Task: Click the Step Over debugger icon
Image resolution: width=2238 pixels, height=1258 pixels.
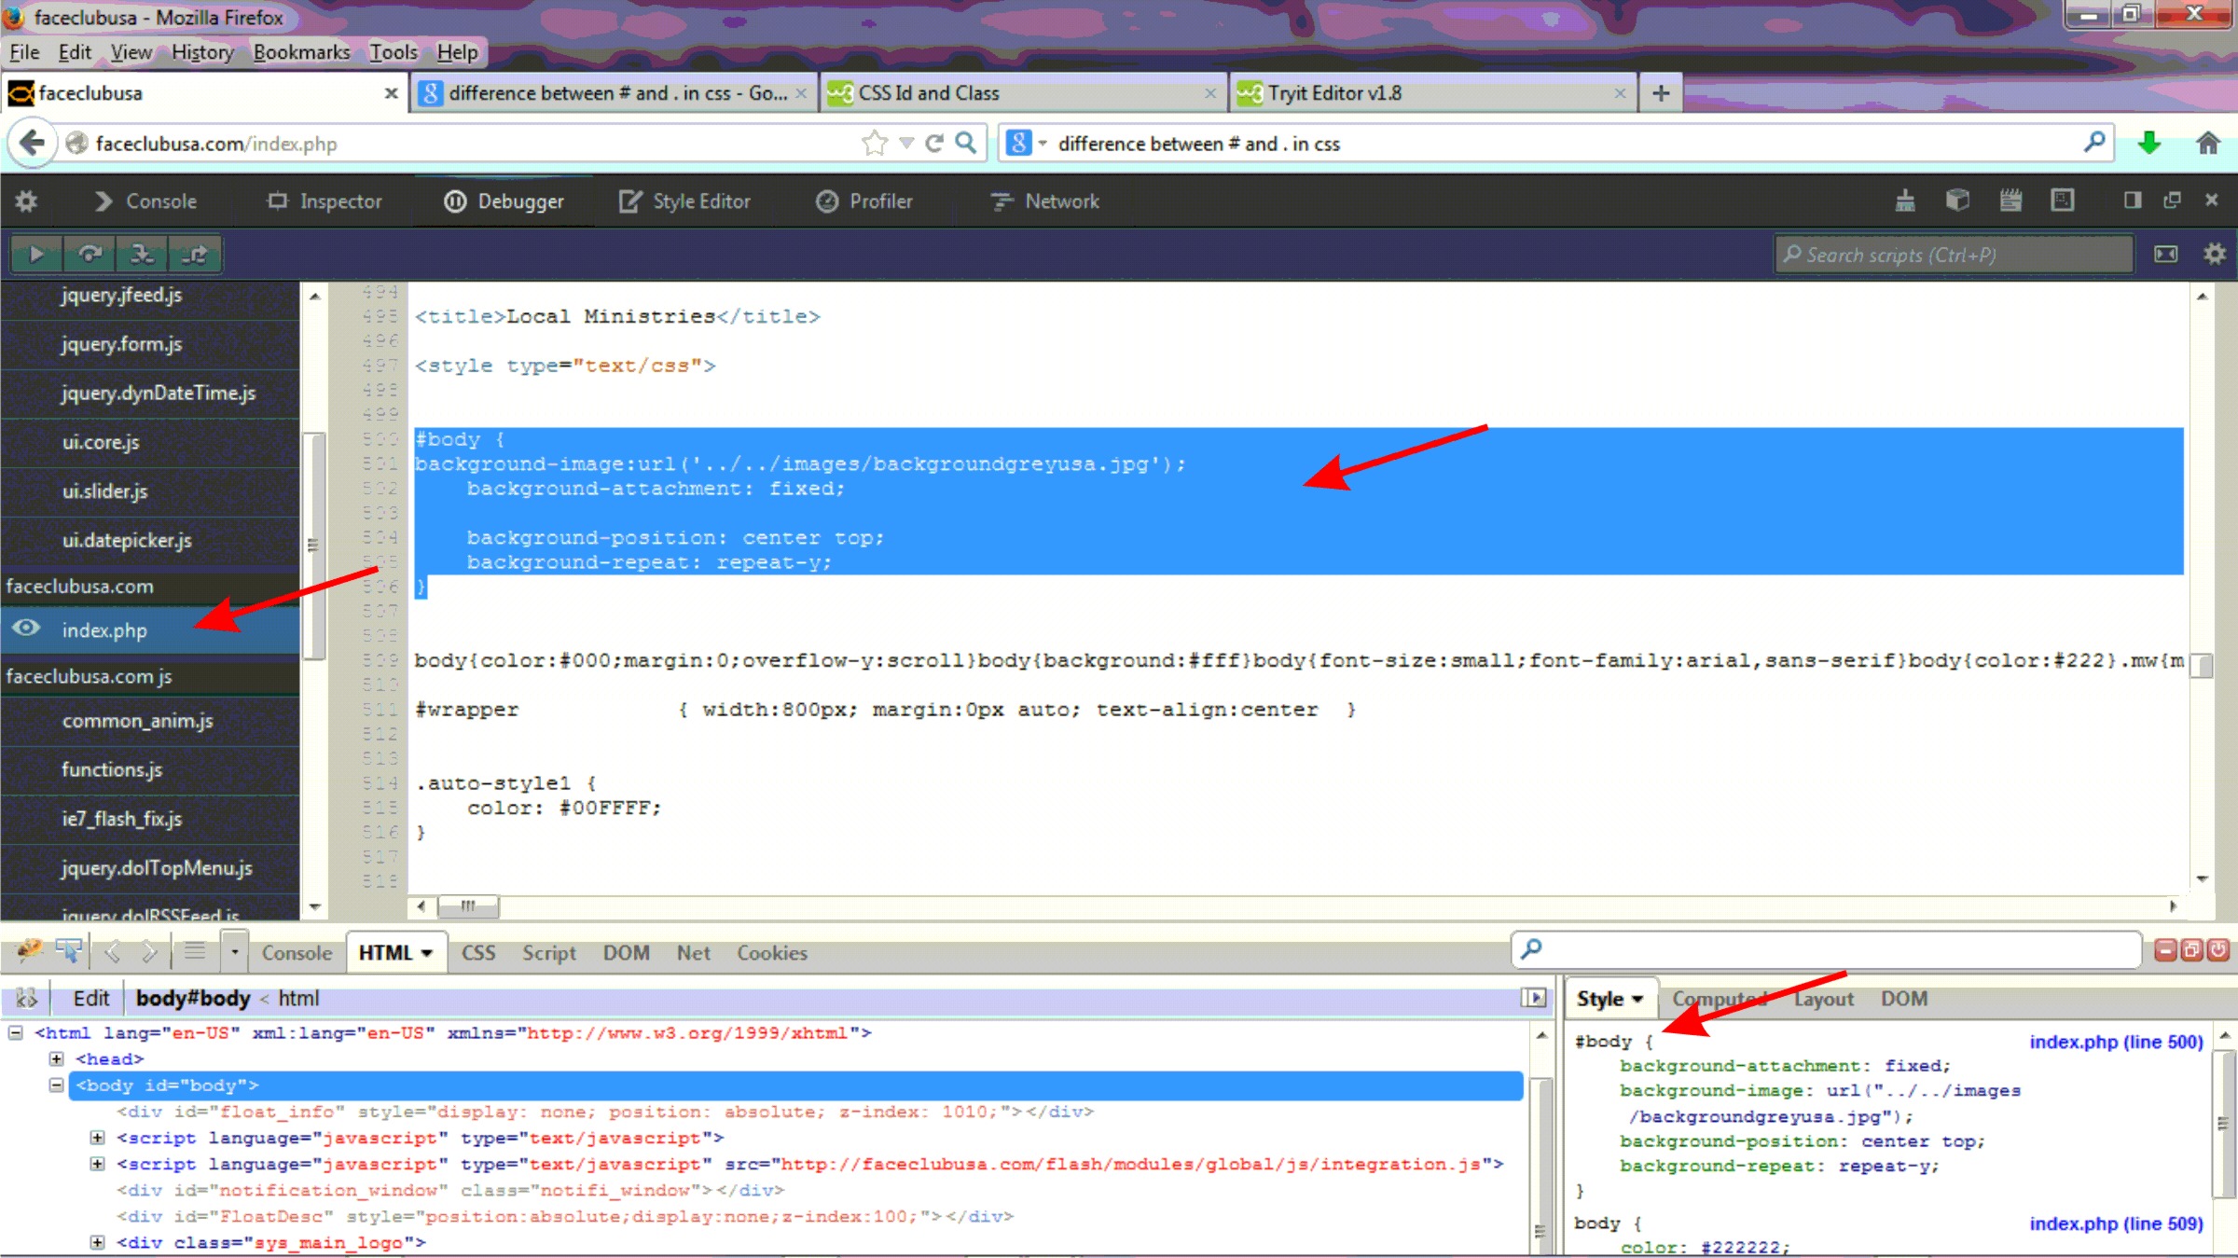Action: pos(90,254)
